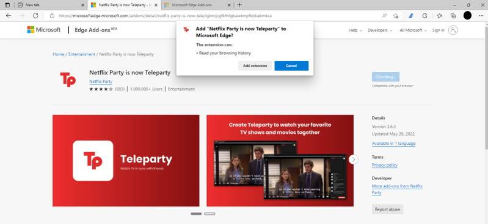This screenshot has width=488, height=224.
Task: Click the Microsoft logo
Action: (43, 30)
